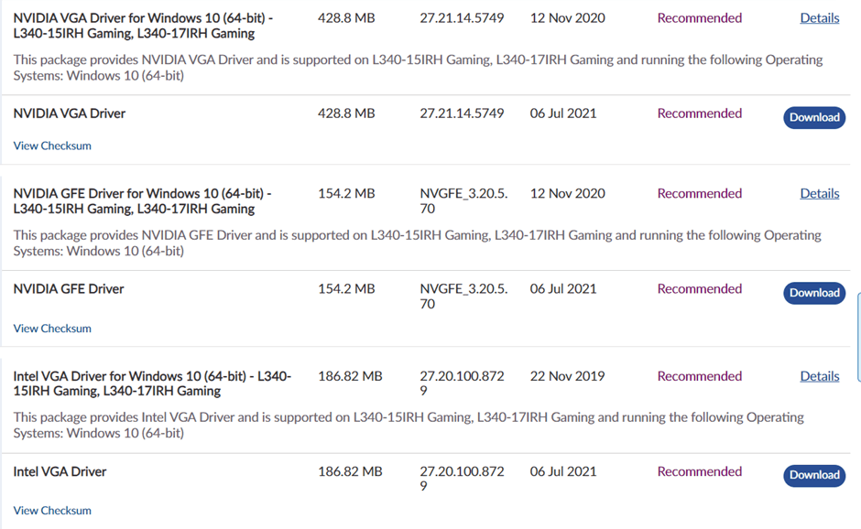The width and height of the screenshot is (861, 529).
Task: Open Details for Intel VGA Driver package
Action: [x=819, y=376]
